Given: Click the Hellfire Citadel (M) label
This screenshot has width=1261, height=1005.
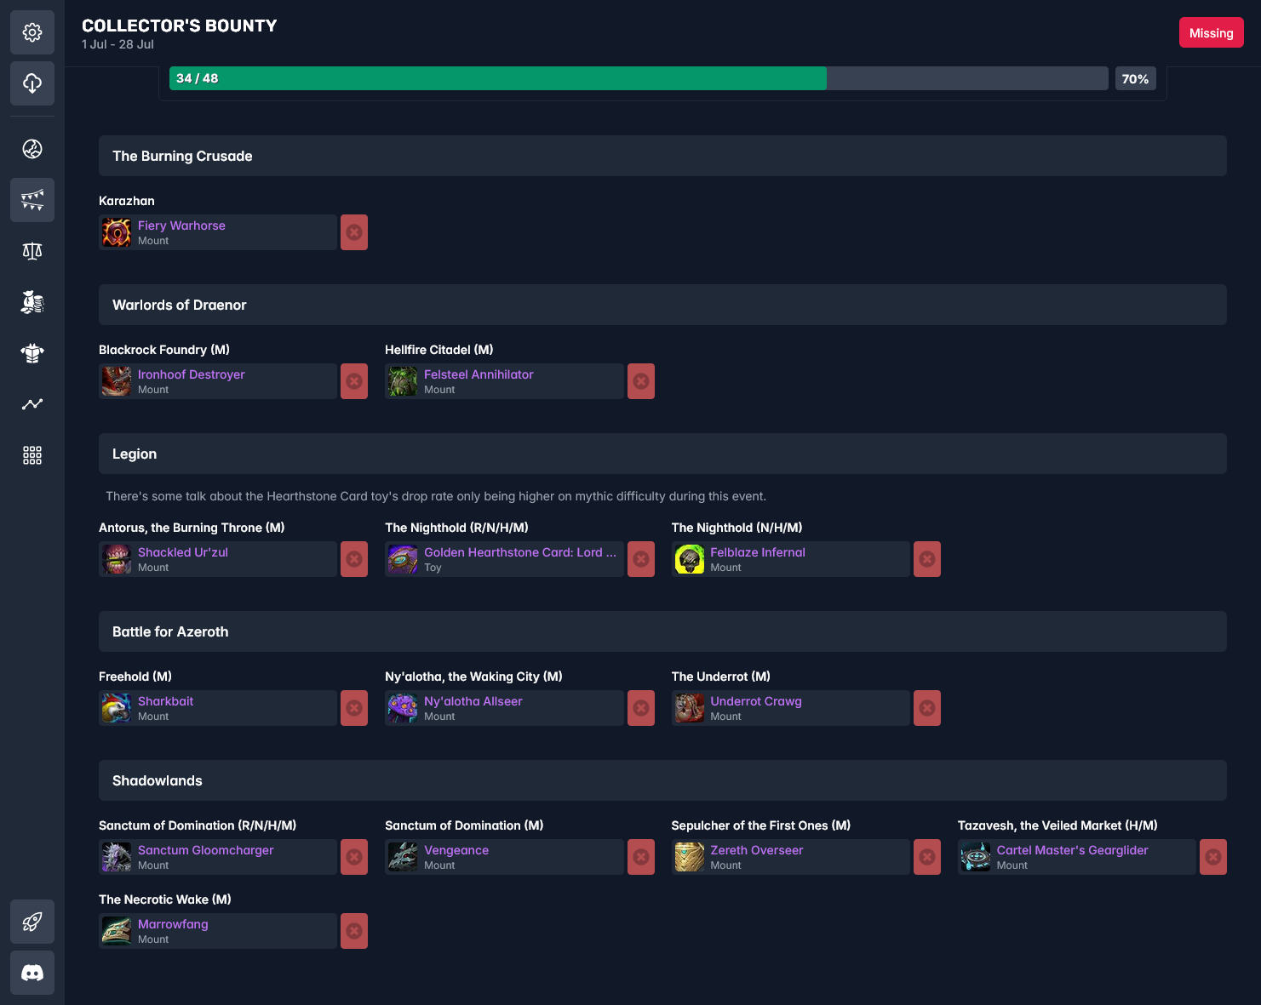Looking at the screenshot, I should coord(439,350).
